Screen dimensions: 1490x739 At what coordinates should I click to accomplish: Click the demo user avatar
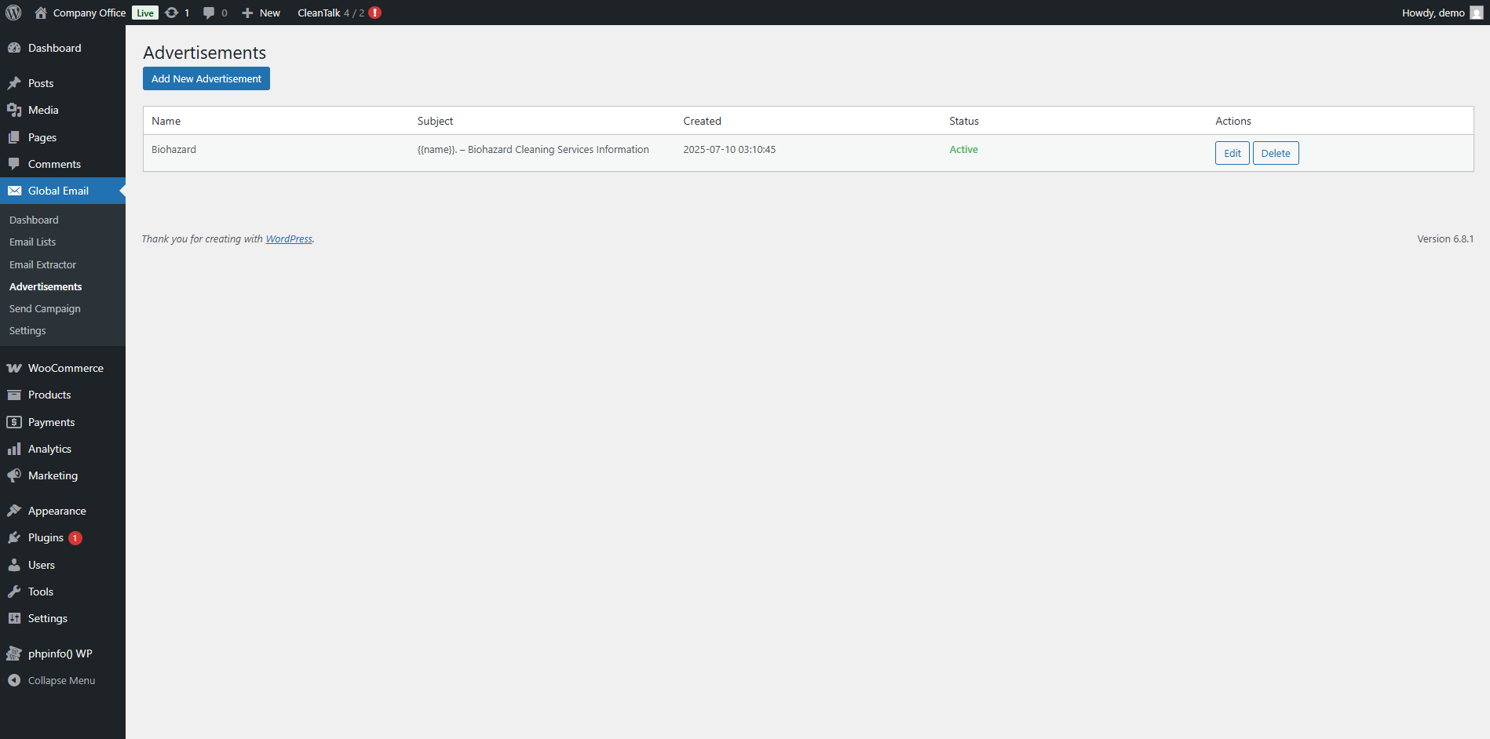coord(1476,13)
